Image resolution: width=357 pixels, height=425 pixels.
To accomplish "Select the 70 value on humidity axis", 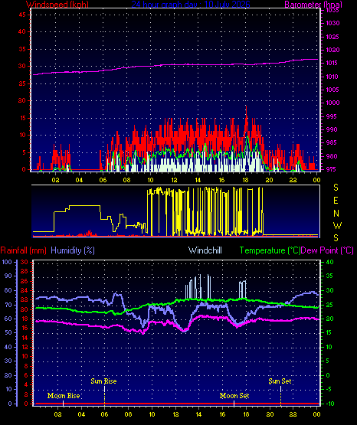I will tap(8, 305).
